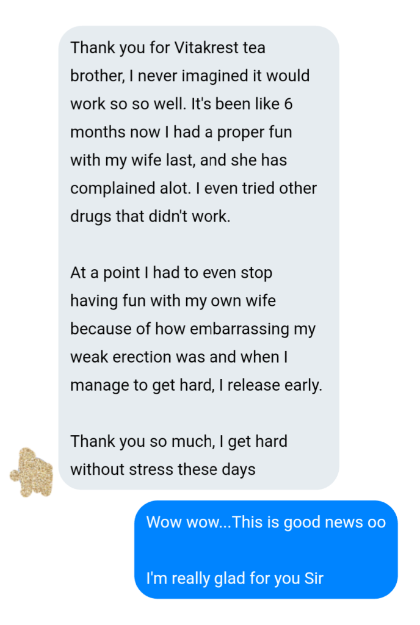The width and height of the screenshot is (420, 625).
Task: Click the "I'm really glad for you Sir" line
Action: 234,579
